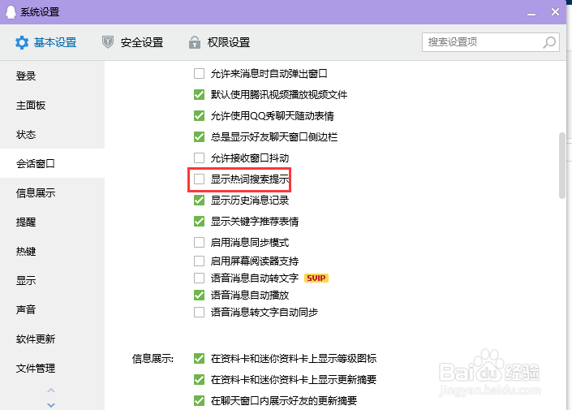Focus the 搜索设置项 search field
The height and width of the screenshot is (410, 572).
pyautogui.click(x=491, y=42)
